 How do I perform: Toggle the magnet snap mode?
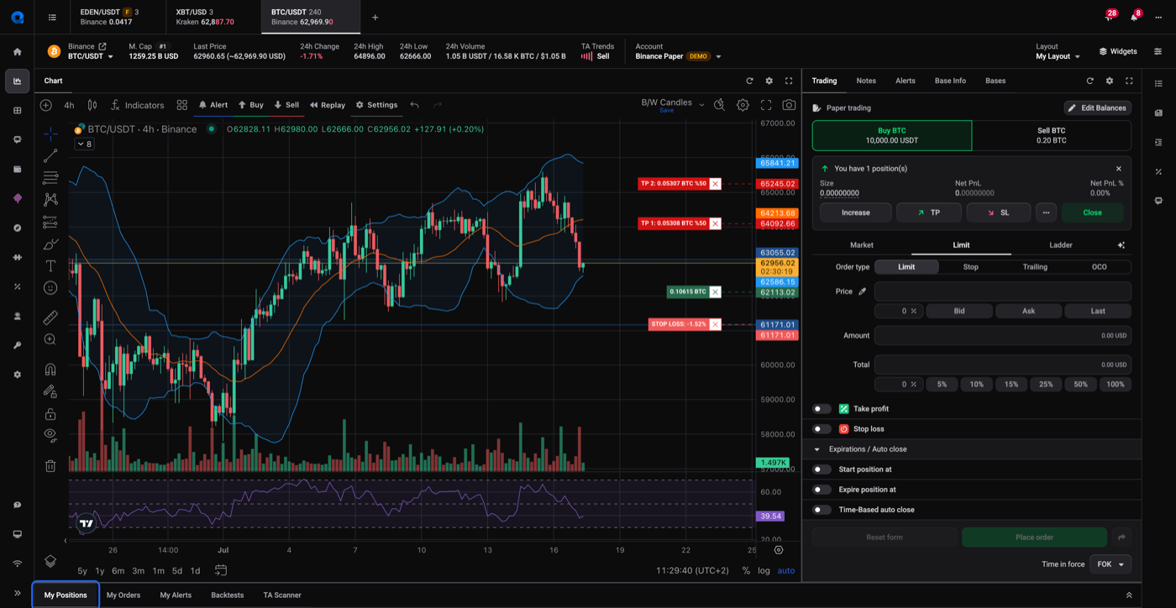50,370
